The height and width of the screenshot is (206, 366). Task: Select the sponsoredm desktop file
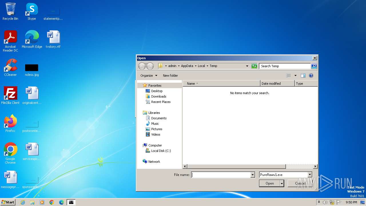click(32, 182)
